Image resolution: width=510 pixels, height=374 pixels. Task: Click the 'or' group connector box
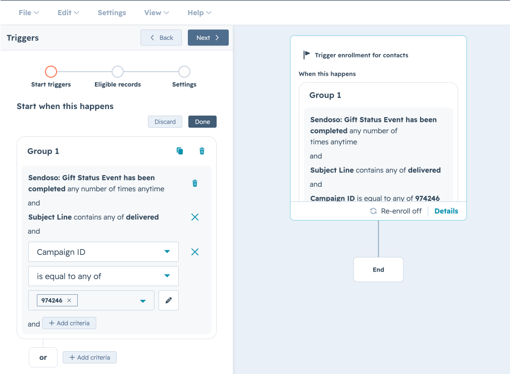pos(43,357)
